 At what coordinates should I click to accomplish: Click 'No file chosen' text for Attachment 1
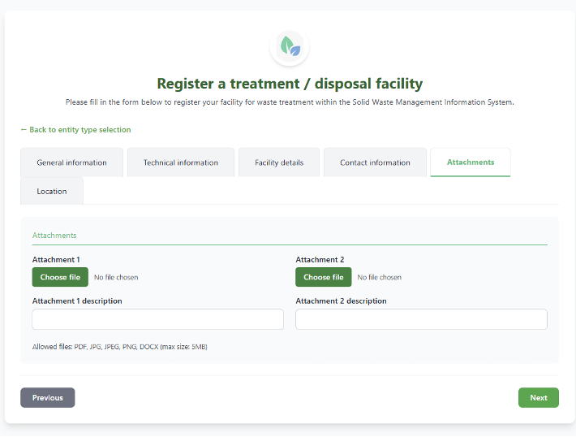pos(116,277)
